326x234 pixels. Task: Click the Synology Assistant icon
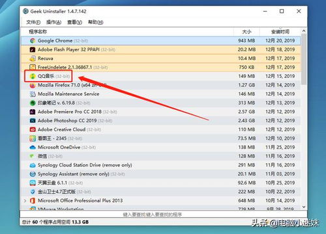click(x=33, y=174)
